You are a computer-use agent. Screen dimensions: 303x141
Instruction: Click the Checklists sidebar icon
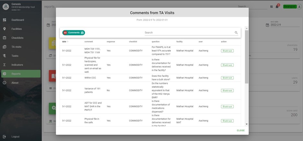click(5, 38)
